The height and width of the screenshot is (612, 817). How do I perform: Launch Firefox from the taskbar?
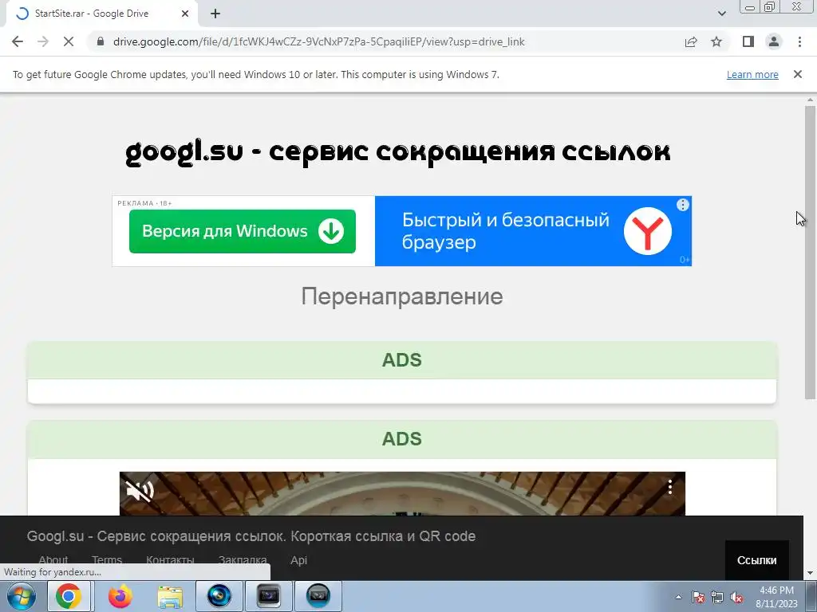click(120, 596)
